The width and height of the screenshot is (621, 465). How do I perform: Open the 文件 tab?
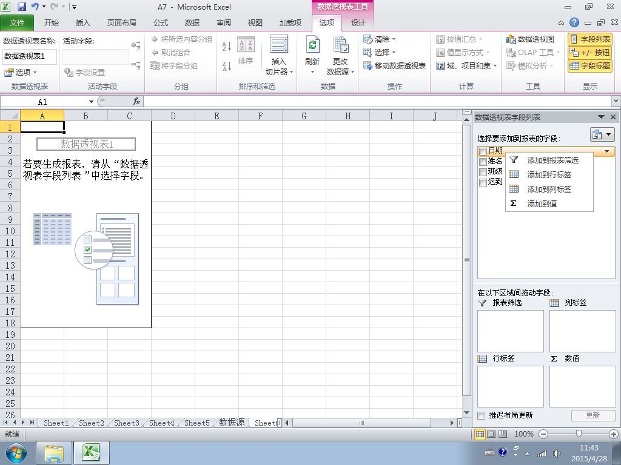(16, 23)
